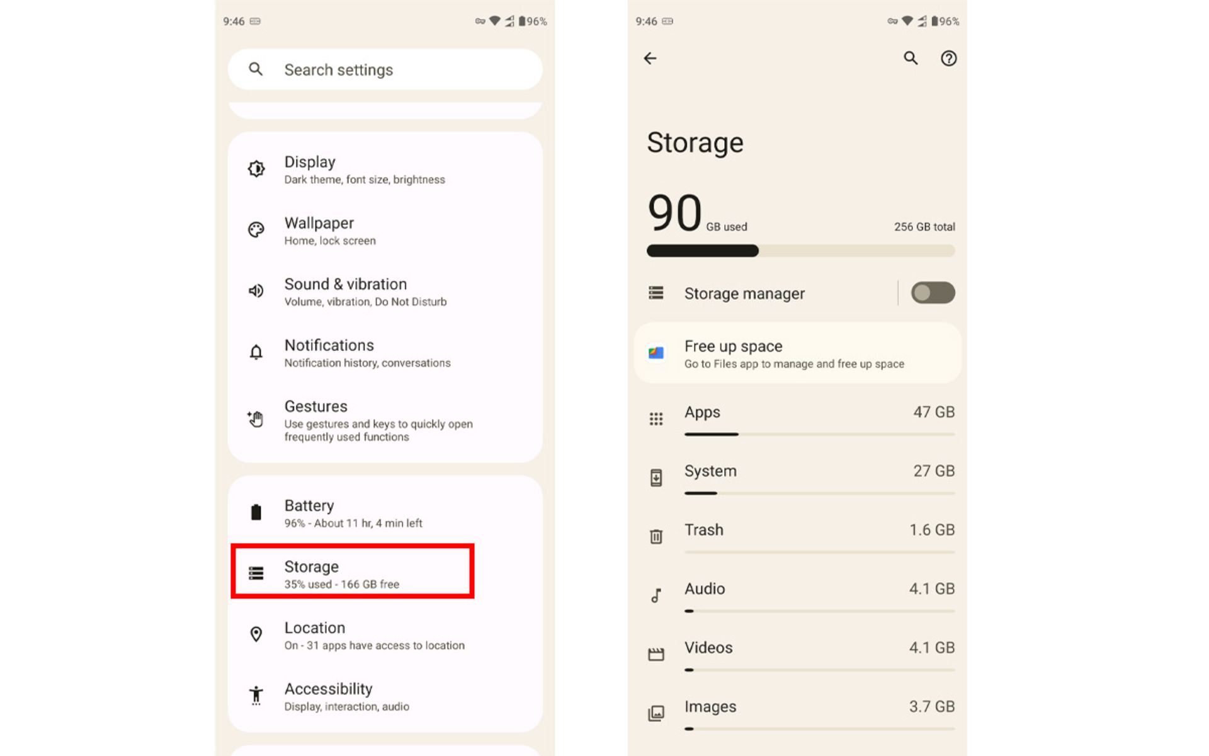Click the Wallpaper settings icon
Viewport: 1209px width, 756px height.
(x=258, y=229)
